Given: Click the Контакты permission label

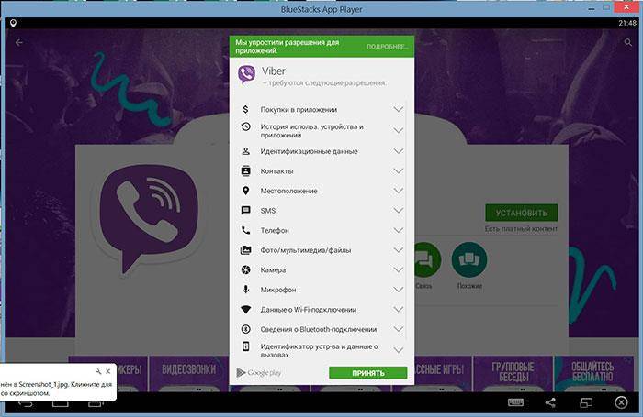Looking at the screenshot, I should [x=276, y=170].
